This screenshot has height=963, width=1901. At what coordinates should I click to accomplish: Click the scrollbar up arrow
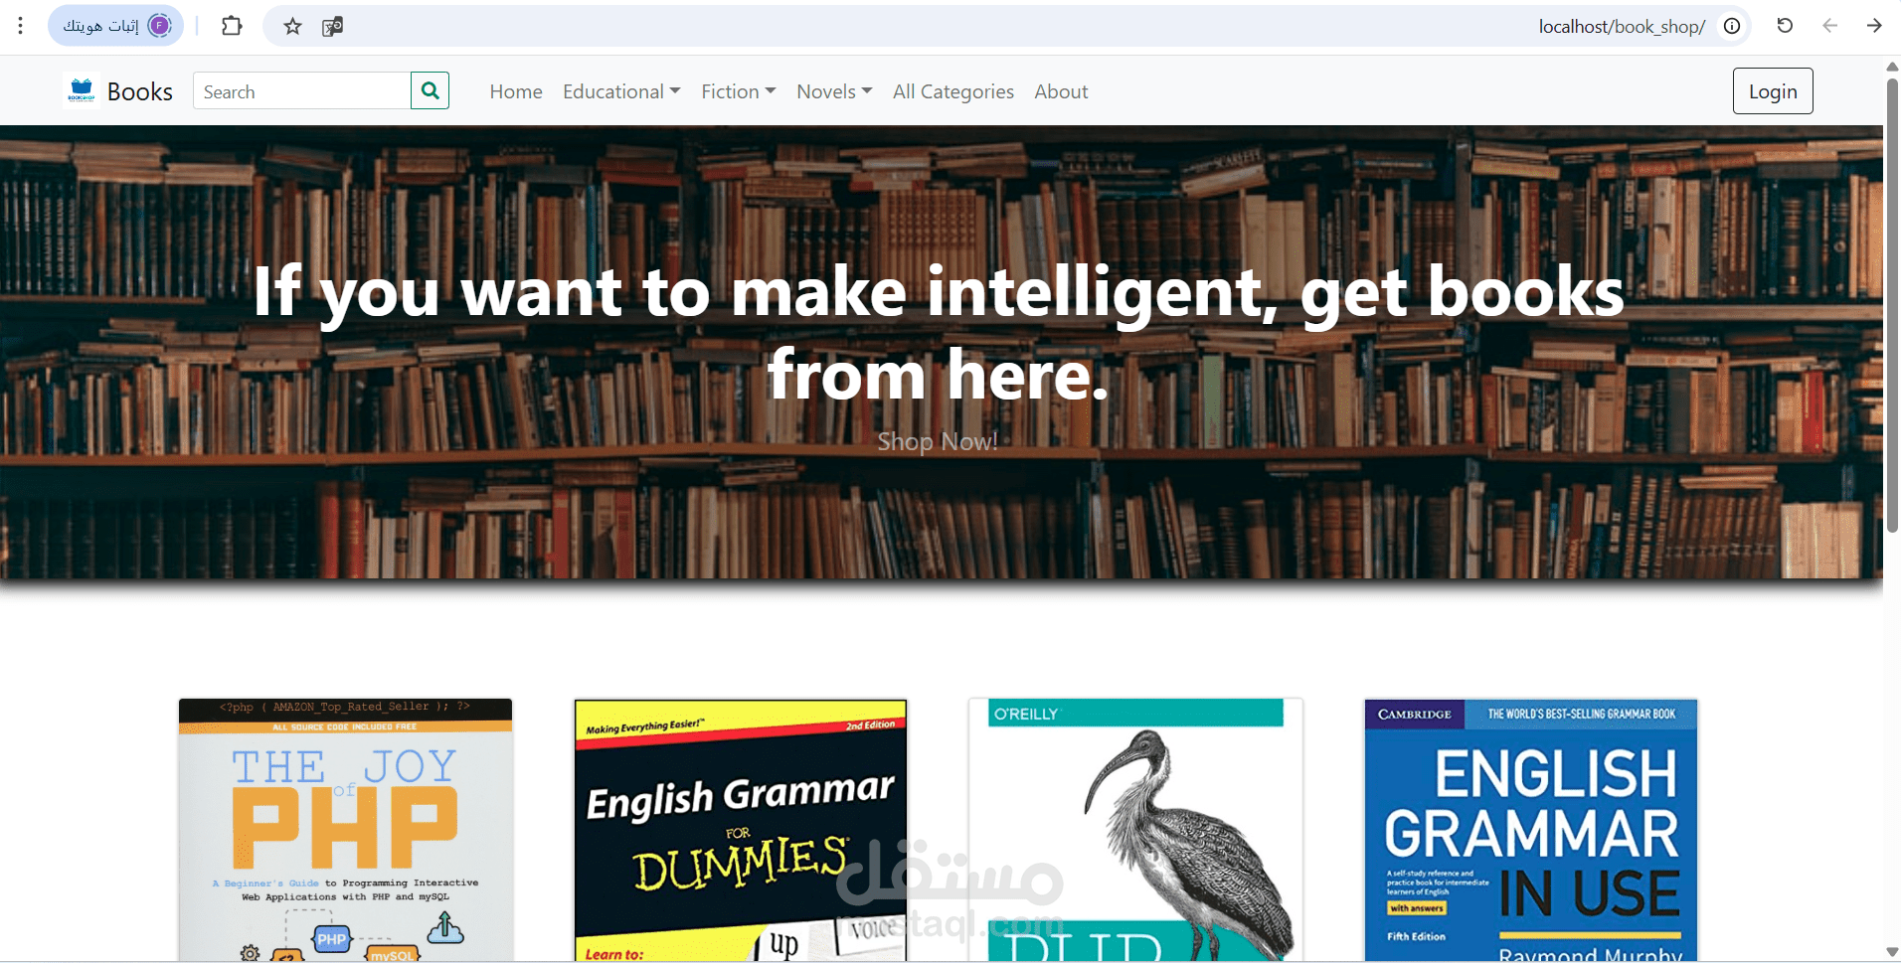[x=1892, y=66]
